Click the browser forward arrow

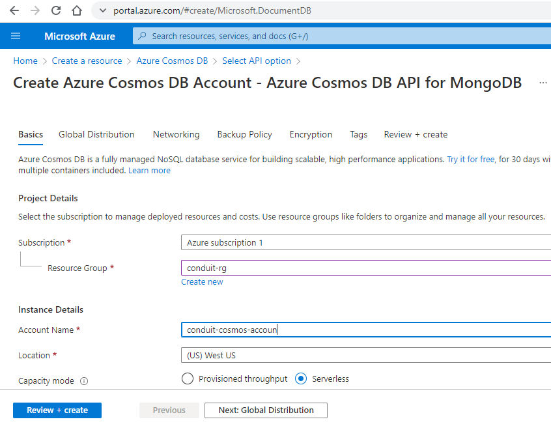(35, 10)
